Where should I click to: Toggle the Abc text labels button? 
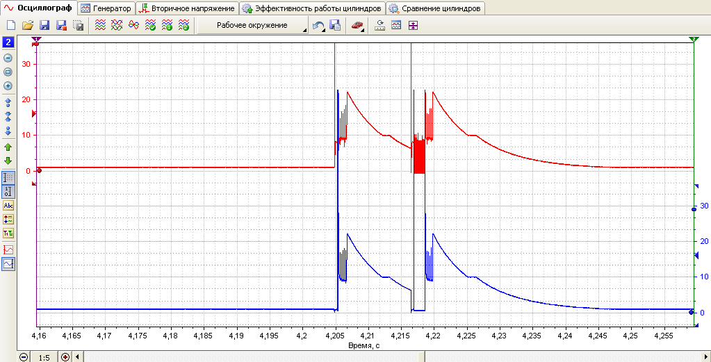(8, 206)
